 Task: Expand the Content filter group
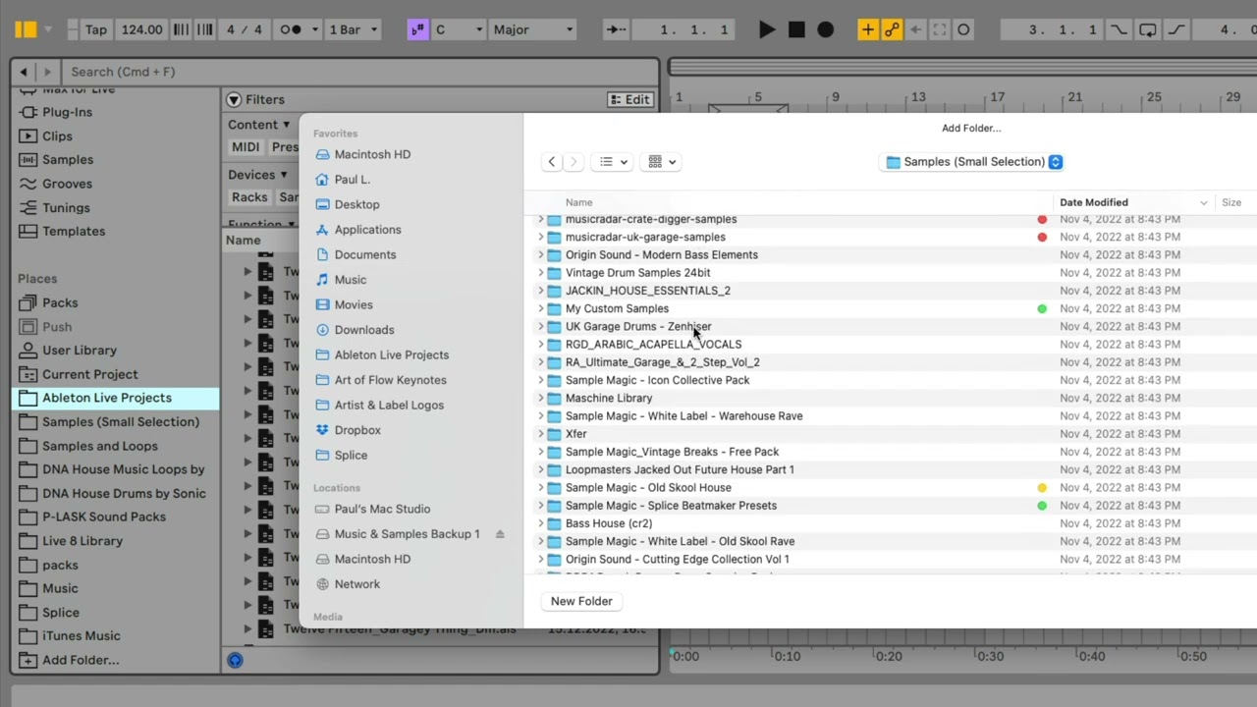(259, 125)
